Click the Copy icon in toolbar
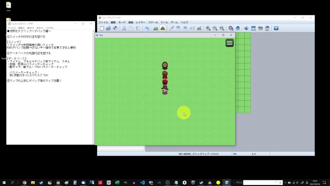The image size is (330, 186). (131, 28)
